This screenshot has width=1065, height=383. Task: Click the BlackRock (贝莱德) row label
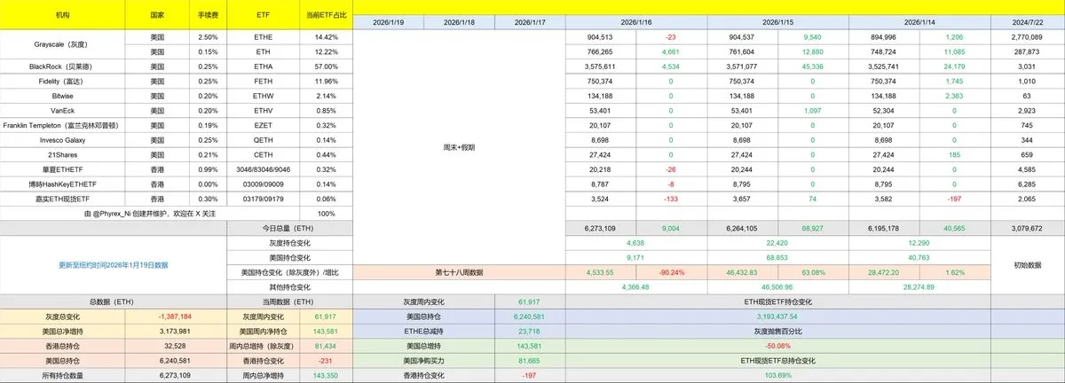click(61, 66)
